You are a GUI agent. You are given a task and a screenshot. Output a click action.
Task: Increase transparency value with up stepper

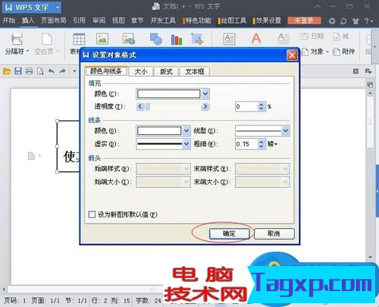[262, 104]
